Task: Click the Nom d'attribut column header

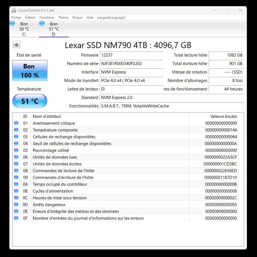Action: point(110,116)
